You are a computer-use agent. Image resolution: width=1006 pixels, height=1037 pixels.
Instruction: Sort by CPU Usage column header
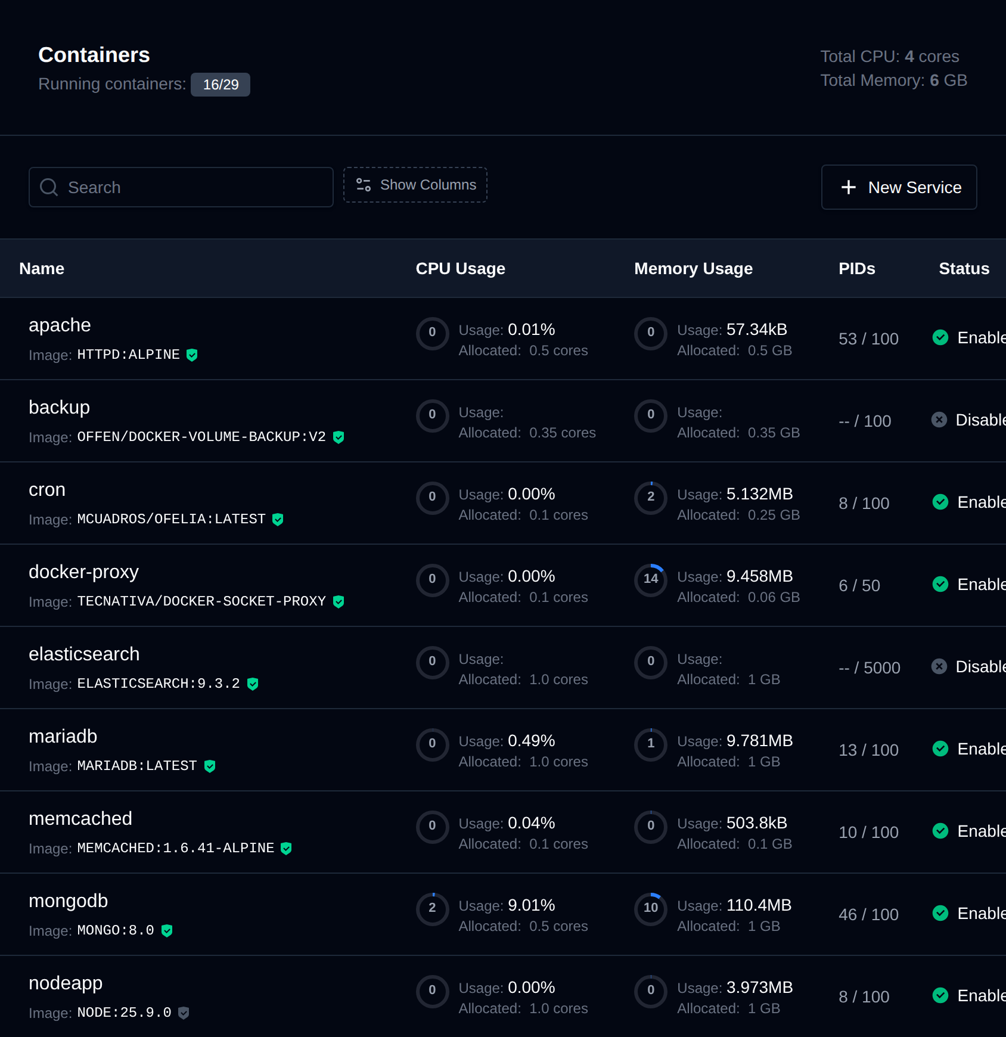coord(460,269)
